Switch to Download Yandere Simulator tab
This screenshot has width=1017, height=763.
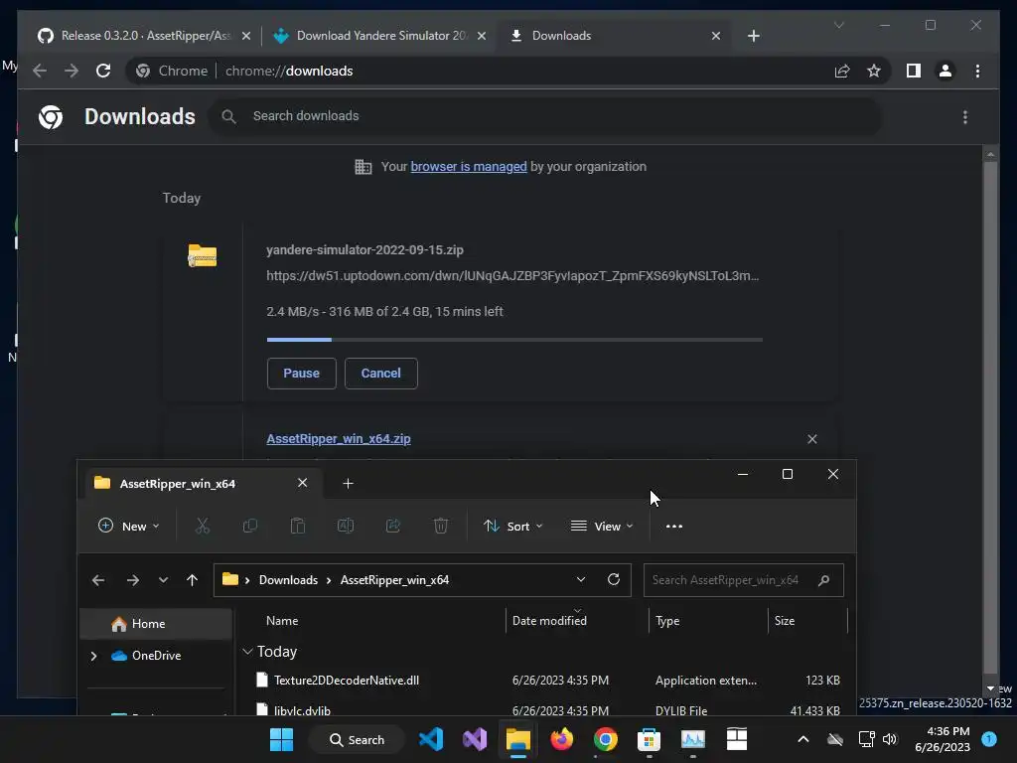pyautogui.click(x=379, y=36)
